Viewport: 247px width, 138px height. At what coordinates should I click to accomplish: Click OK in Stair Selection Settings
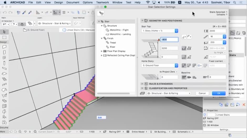click(219, 93)
